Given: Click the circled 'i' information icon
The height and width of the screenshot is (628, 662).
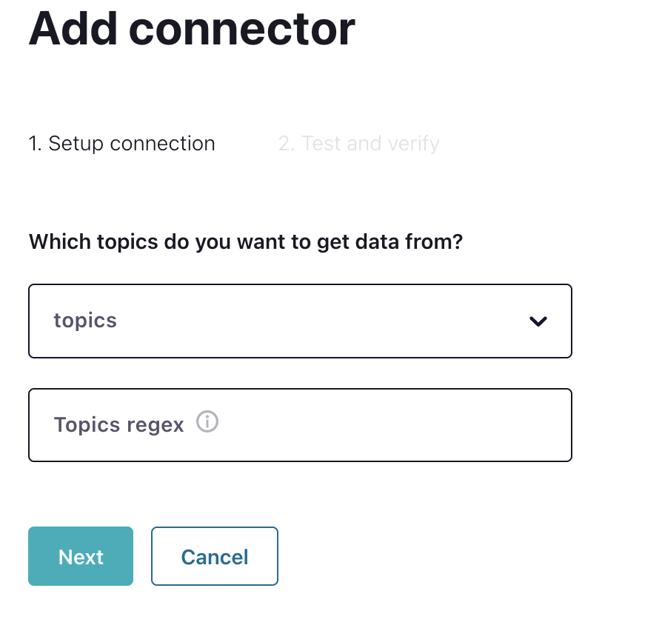Looking at the screenshot, I should point(207,423).
